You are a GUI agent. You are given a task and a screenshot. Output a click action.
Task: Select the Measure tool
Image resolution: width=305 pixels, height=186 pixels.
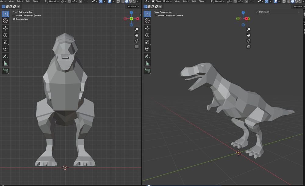5,63
